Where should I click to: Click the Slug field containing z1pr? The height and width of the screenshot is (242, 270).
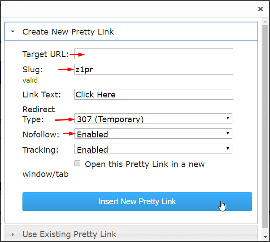tap(153, 69)
